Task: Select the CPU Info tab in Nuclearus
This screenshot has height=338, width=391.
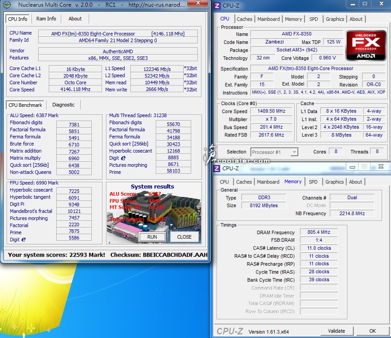Action: [x=17, y=19]
